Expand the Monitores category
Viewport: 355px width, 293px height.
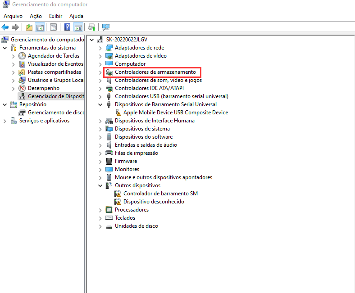[100, 170]
